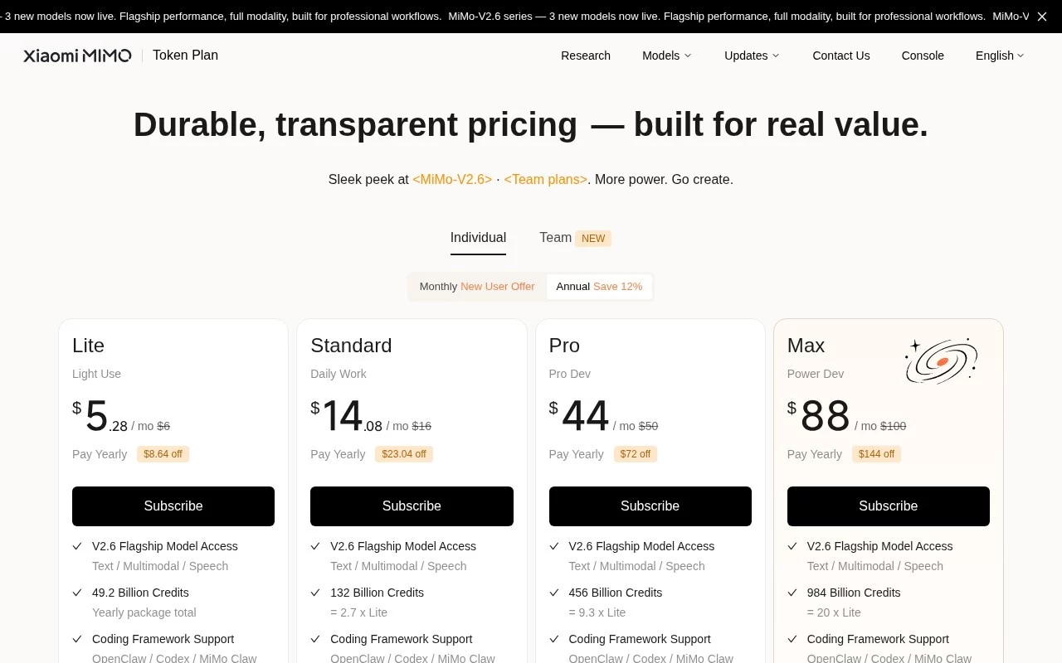1062x663 pixels.
Task: Close the announcement banner with the X icon
Action: coord(1042,17)
